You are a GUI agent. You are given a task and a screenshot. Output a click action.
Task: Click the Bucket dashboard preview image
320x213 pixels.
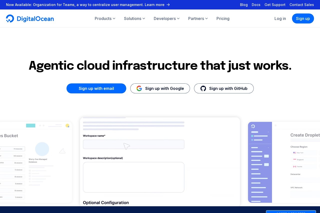click(36, 162)
